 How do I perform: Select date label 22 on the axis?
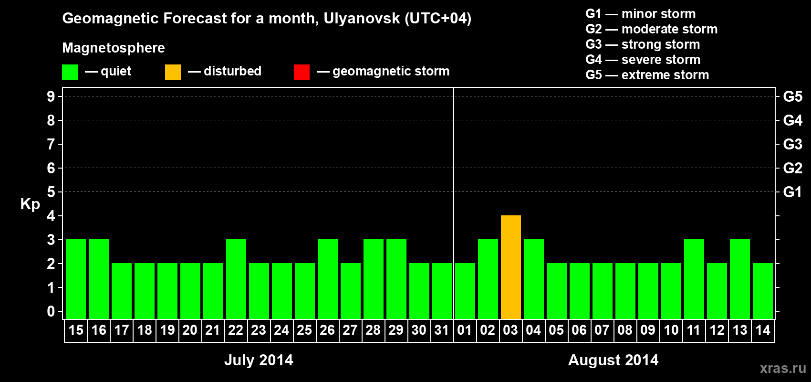236,330
